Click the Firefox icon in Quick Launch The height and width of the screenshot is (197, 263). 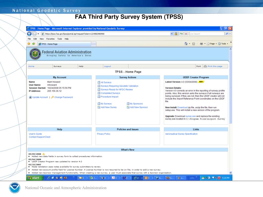[x=65, y=178]
